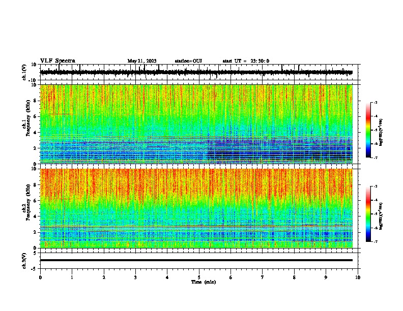Click the ch.2 spectrogram color scale bar
This screenshot has width=403, height=311.
point(368,214)
